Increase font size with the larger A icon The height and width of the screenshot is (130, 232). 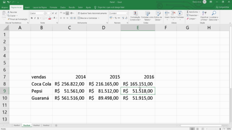53,13
